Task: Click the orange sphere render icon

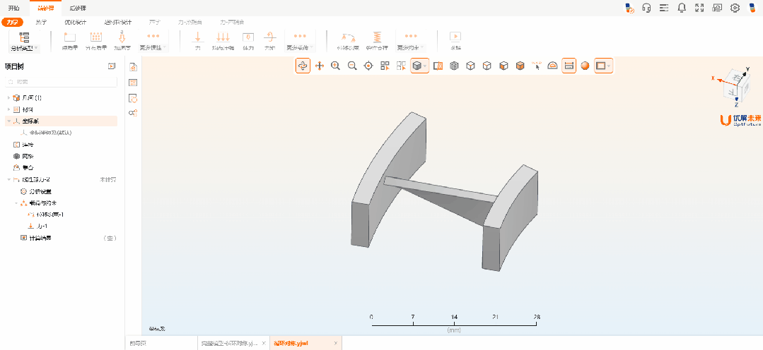Action: pos(585,66)
